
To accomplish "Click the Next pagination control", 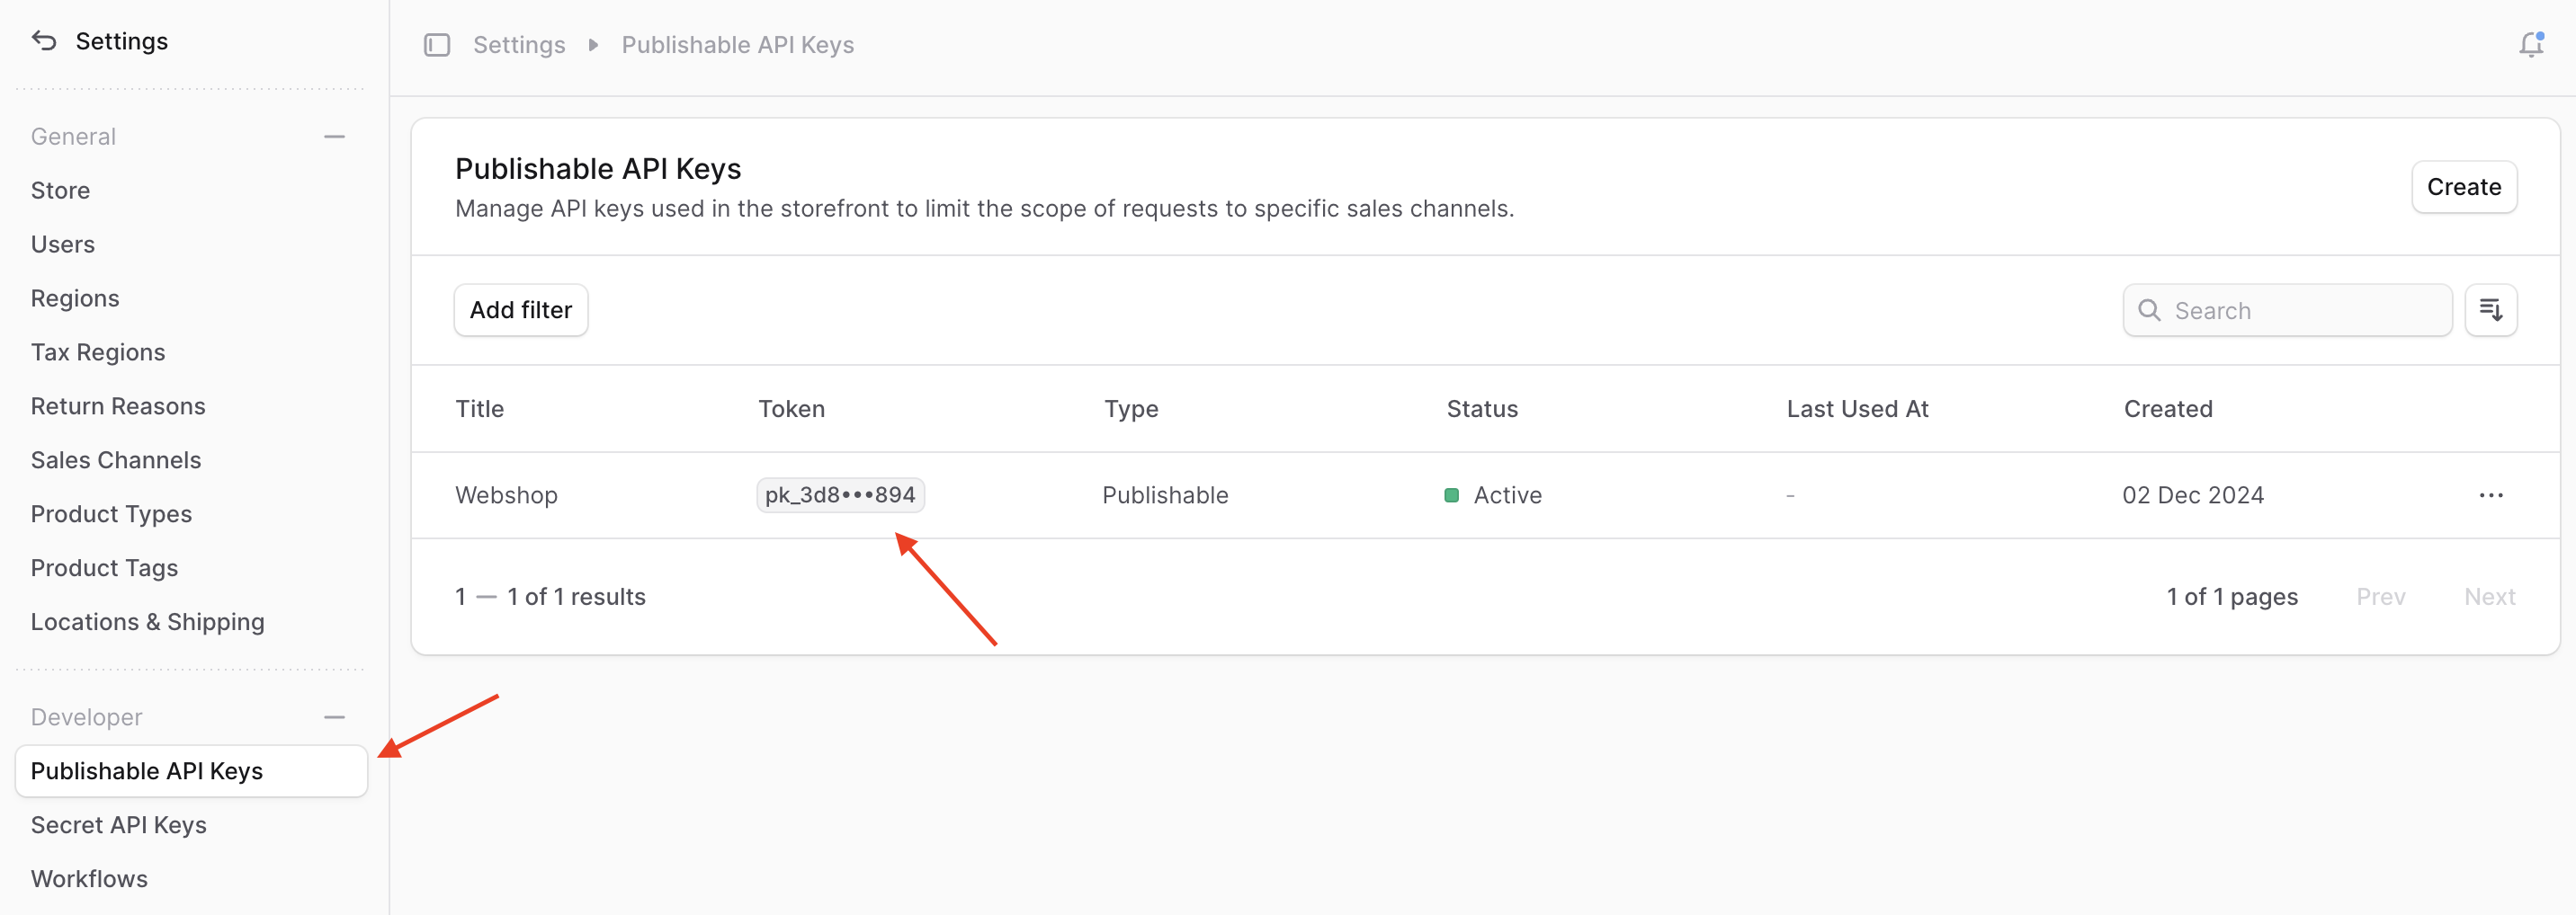I will click(x=2490, y=595).
